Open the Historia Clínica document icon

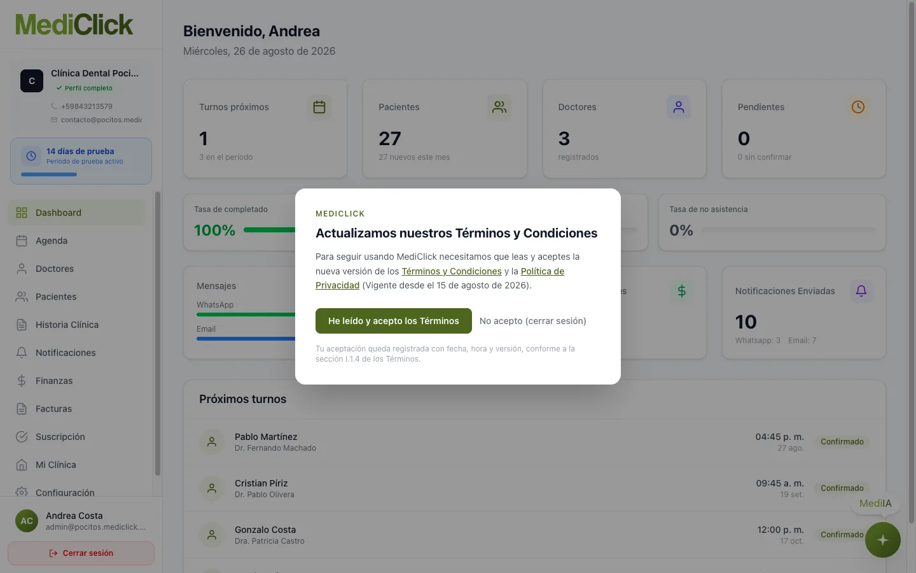point(22,325)
